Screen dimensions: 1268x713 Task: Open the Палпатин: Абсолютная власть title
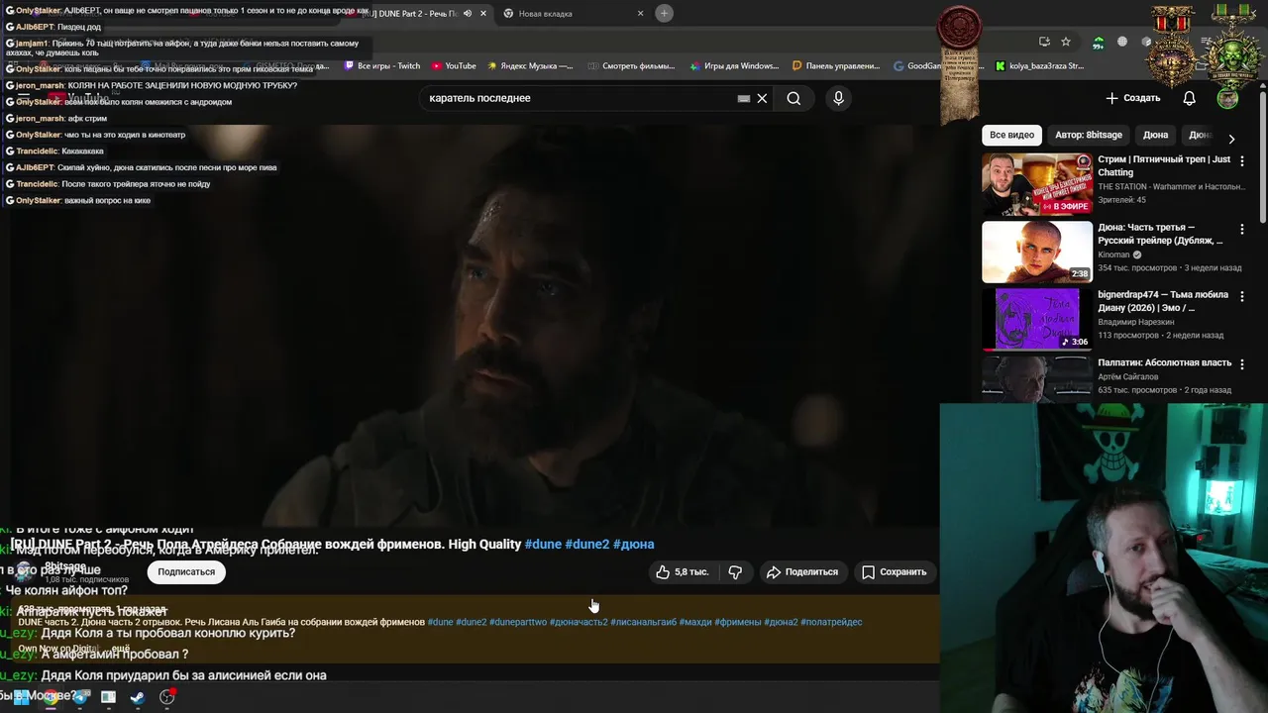coord(1164,362)
